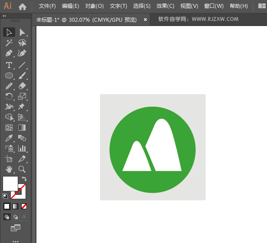Choose the Ellipse tool
This screenshot has width=267, height=243.
click(x=9, y=76)
